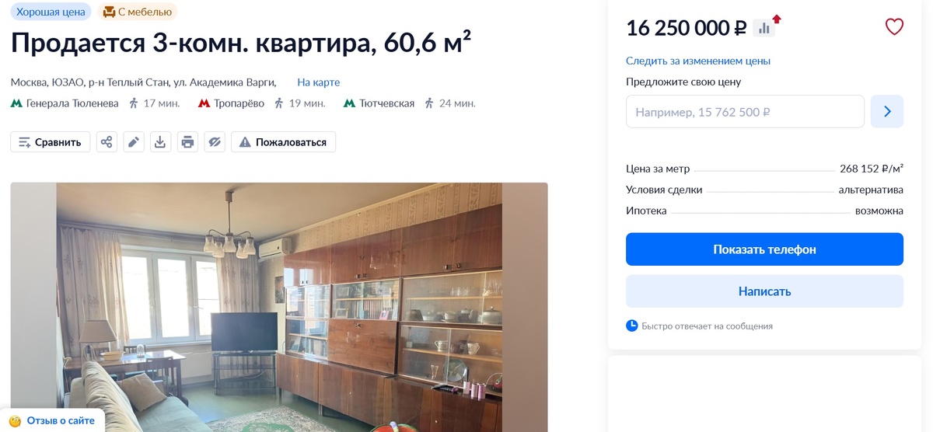Viewport: 933px width, 432px height.
Task: Open Тютчевская metro station link
Action: click(x=386, y=103)
